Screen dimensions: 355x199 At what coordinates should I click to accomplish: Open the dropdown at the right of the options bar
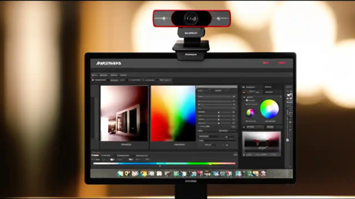click(x=165, y=80)
